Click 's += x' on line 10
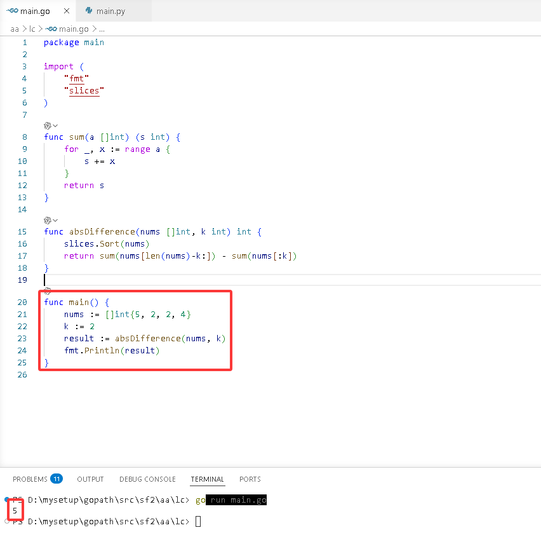 (100, 161)
